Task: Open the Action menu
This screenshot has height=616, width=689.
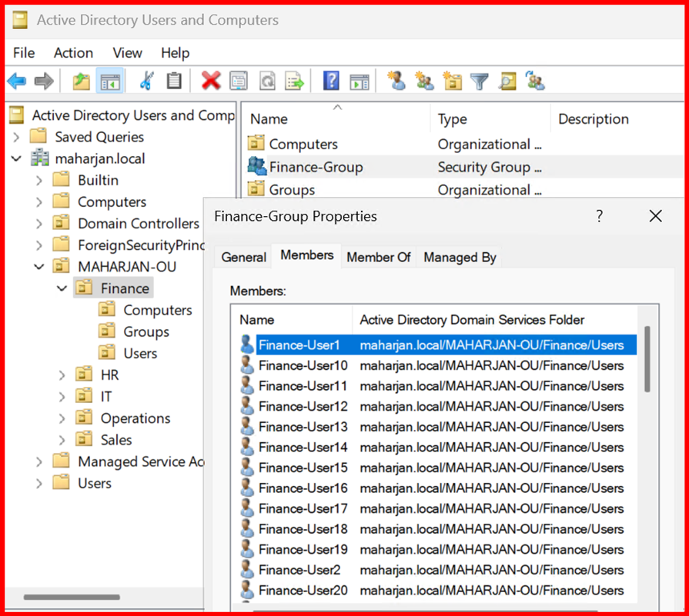Action: (73, 53)
